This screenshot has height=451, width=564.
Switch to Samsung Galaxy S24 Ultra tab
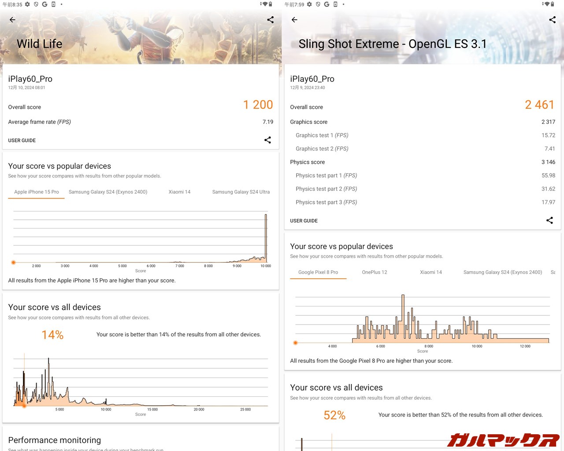(241, 192)
